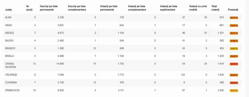
Task: Click the Nr secții column header
Action: pyautogui.click(x=29, y=8)
